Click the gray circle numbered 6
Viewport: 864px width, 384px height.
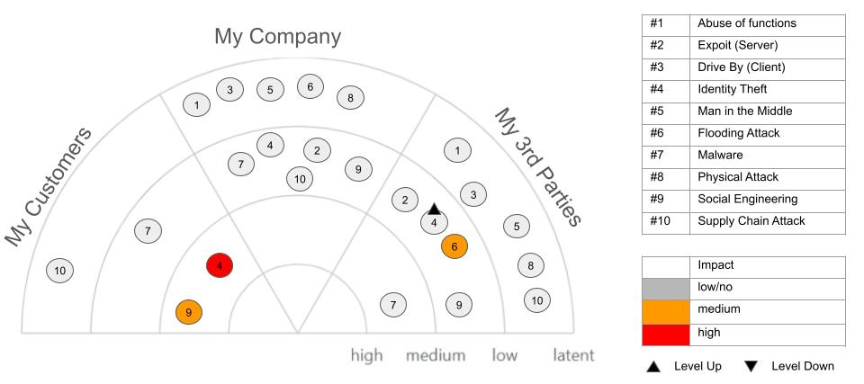tap(310, 86)
